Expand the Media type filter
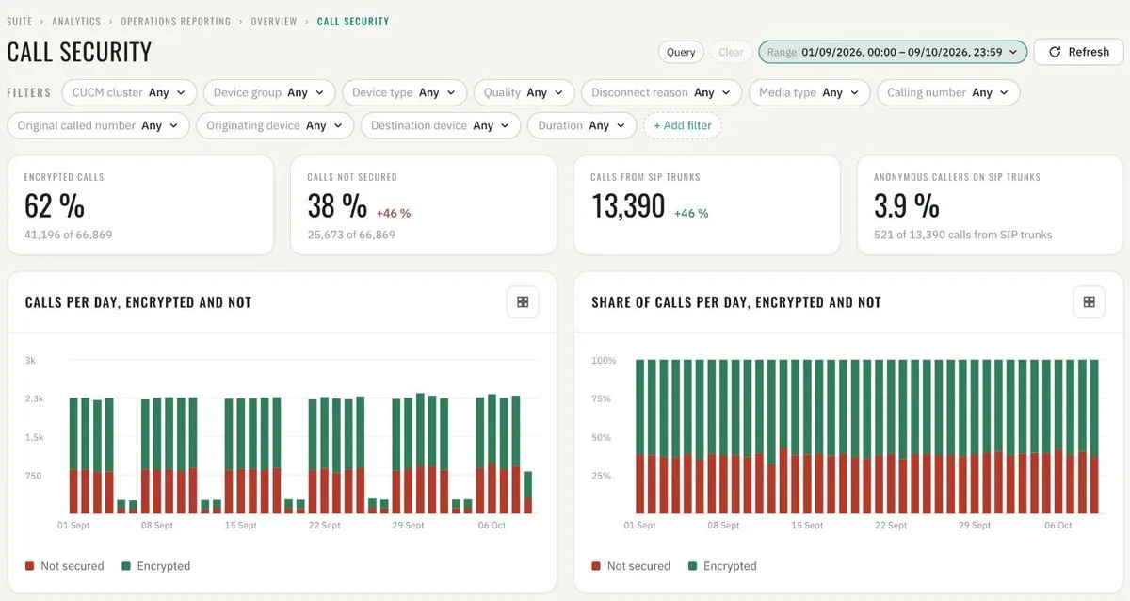Viewport: 1130px width, 601px height. pyautogui.click(x=810, y=92)
